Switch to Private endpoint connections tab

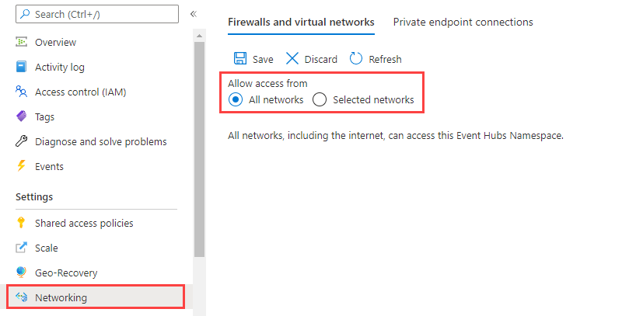[463, 23]
